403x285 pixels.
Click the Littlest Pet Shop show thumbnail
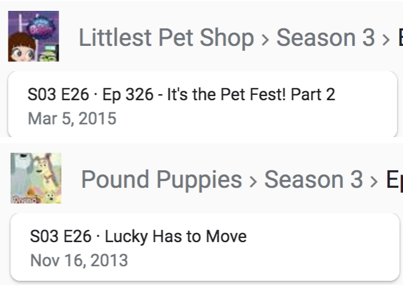pyautogui.click(x=33, y=36)
